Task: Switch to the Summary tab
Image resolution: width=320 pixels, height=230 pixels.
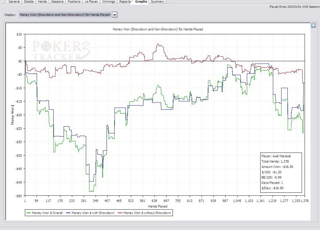Action: click(157, 2)
